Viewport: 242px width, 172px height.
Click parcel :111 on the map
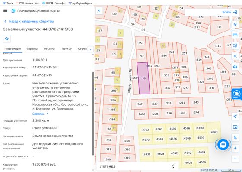pos(218,46)
